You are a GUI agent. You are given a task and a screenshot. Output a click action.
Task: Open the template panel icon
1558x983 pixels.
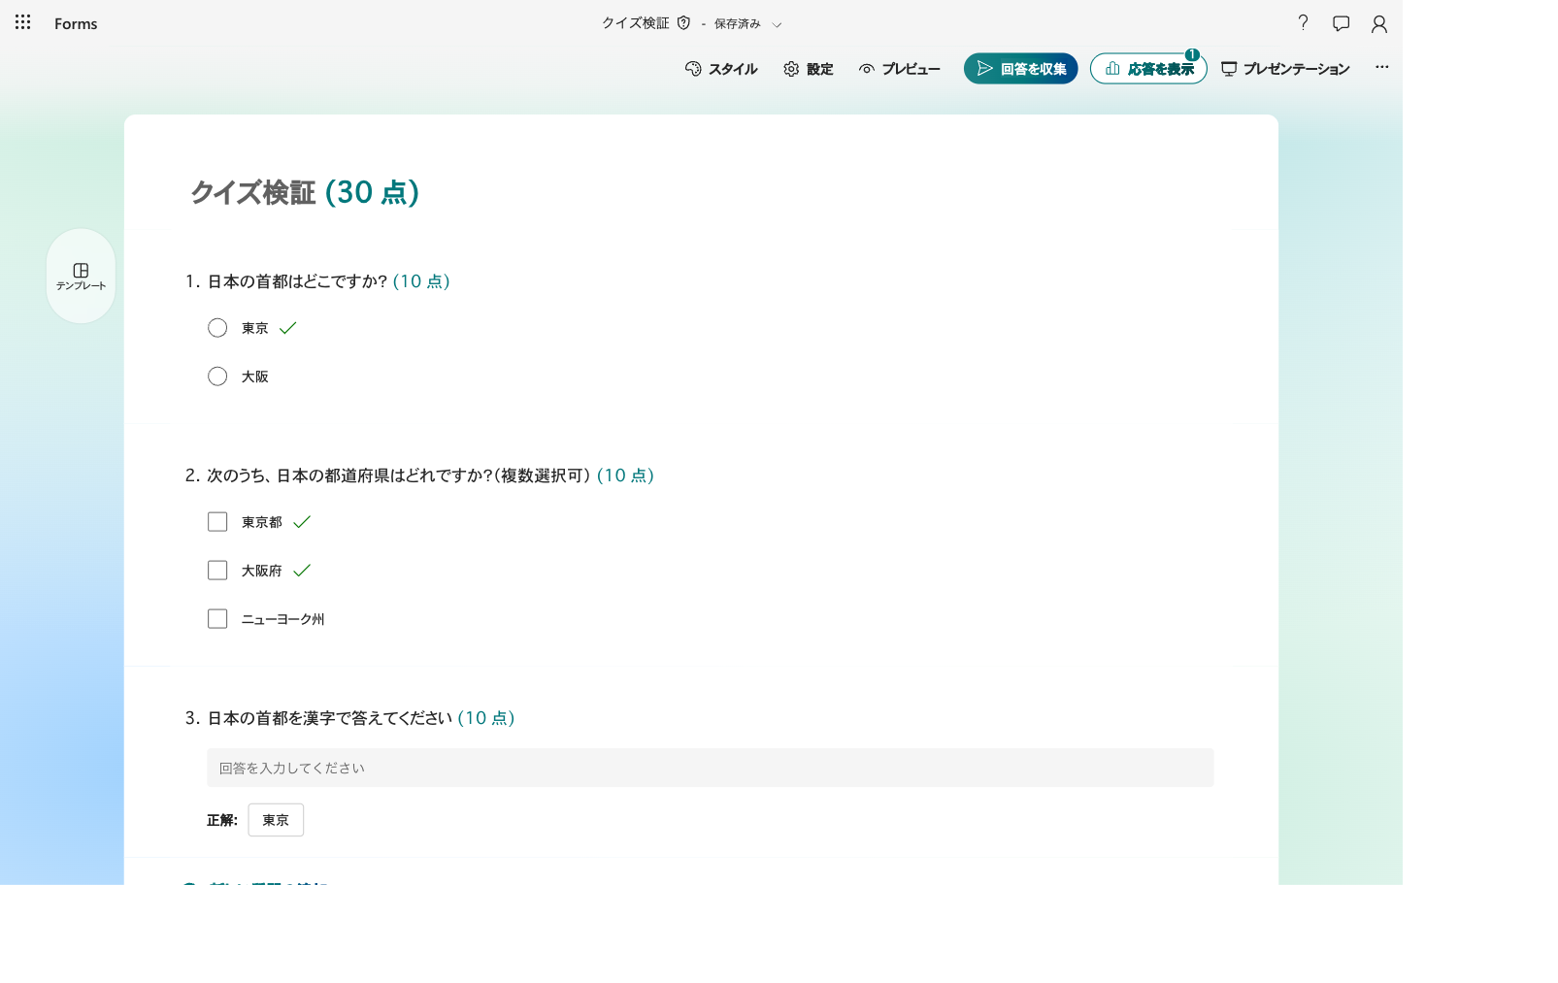(x=81, y=276)
